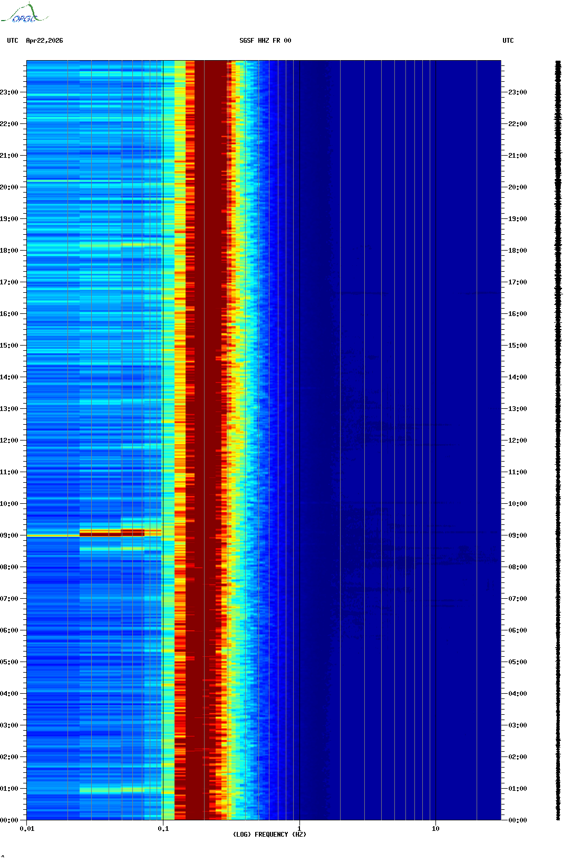Click the 04:00 label on left time axis

coord(9,694)
